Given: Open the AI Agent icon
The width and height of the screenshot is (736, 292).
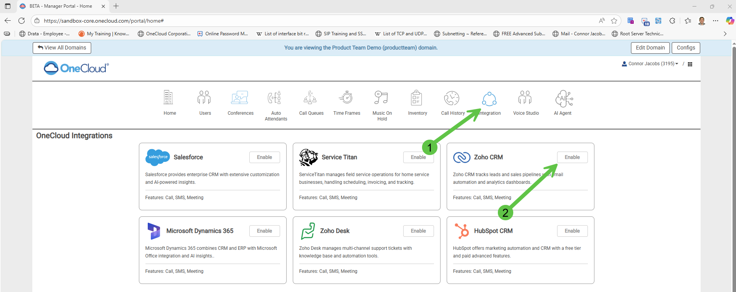Looking at the screenshot, I should coord(563,98).
